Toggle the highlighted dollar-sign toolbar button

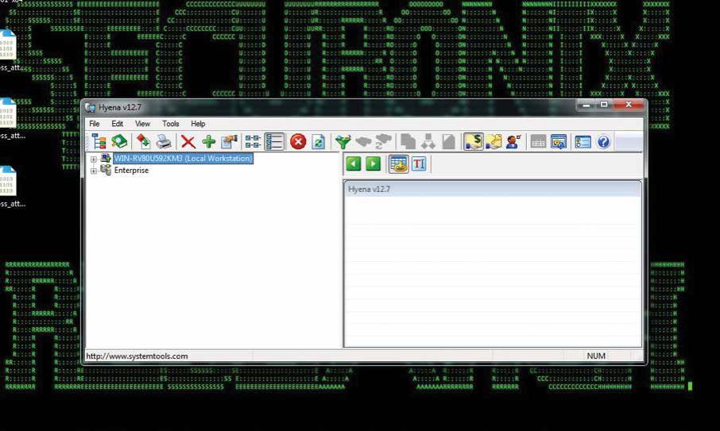coord(474,142)
